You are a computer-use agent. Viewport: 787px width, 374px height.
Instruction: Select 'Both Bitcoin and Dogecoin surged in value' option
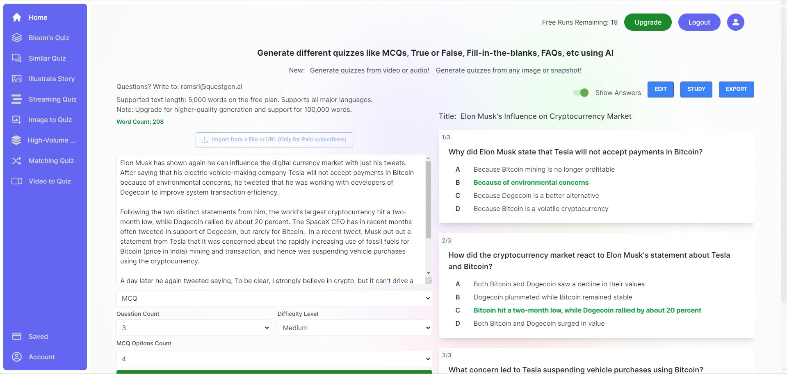tap(539, 323)
